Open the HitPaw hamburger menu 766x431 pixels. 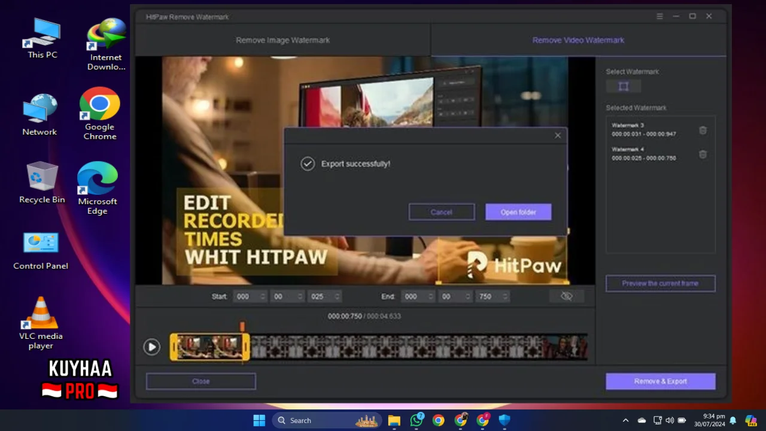tap(659, 17)
